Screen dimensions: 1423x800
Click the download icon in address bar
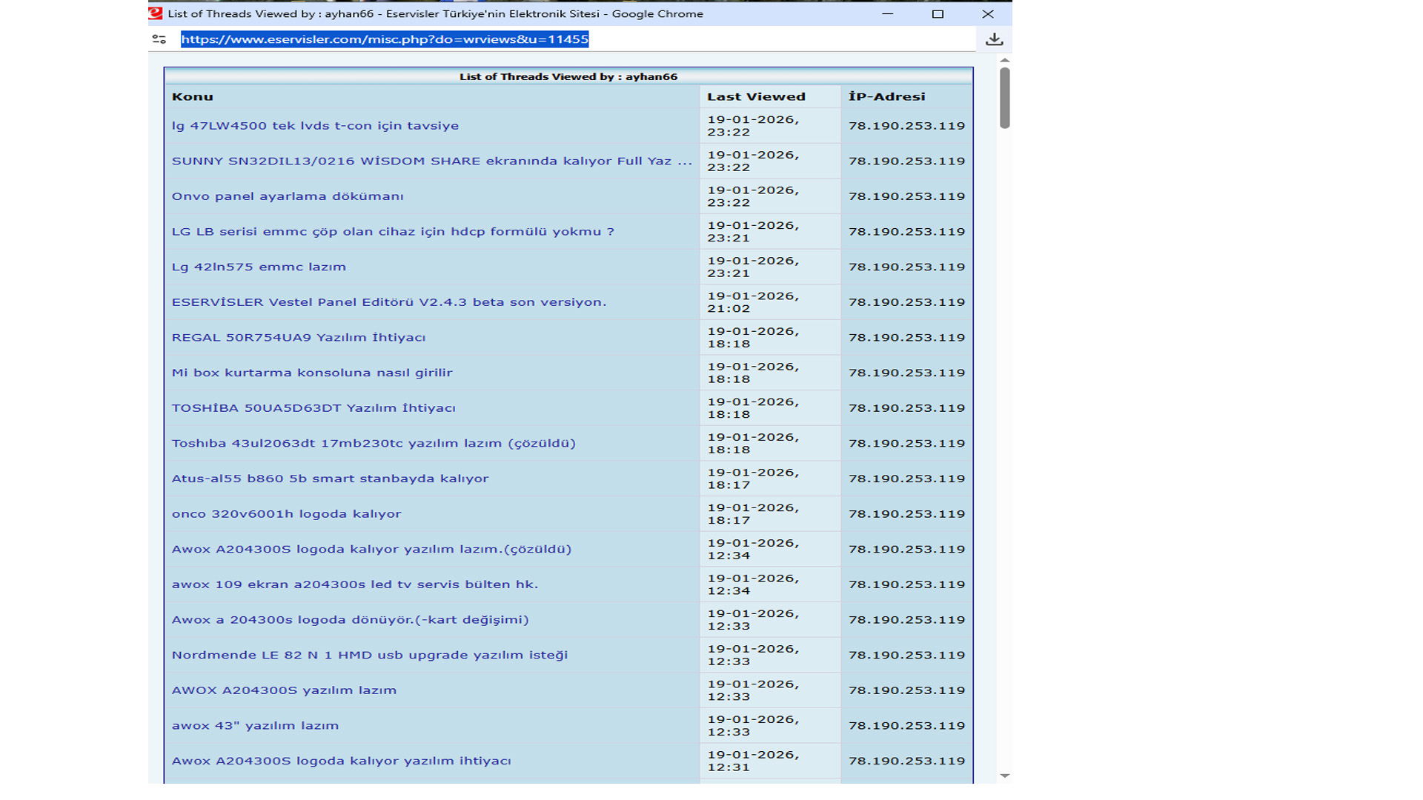pyautogui.click(x=994, y=39)
